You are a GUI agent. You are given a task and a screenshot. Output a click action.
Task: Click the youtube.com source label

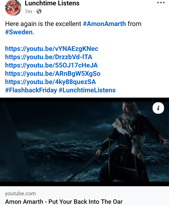[21, 193]
